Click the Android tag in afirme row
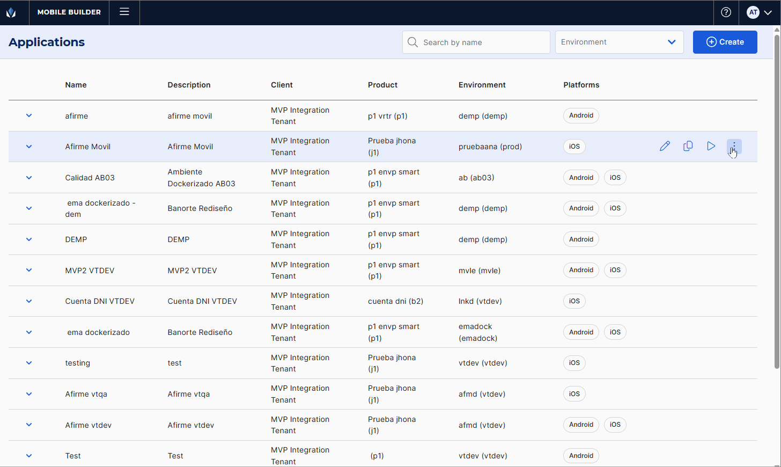Viewport: 781px width, 467px height. (581, 115)
